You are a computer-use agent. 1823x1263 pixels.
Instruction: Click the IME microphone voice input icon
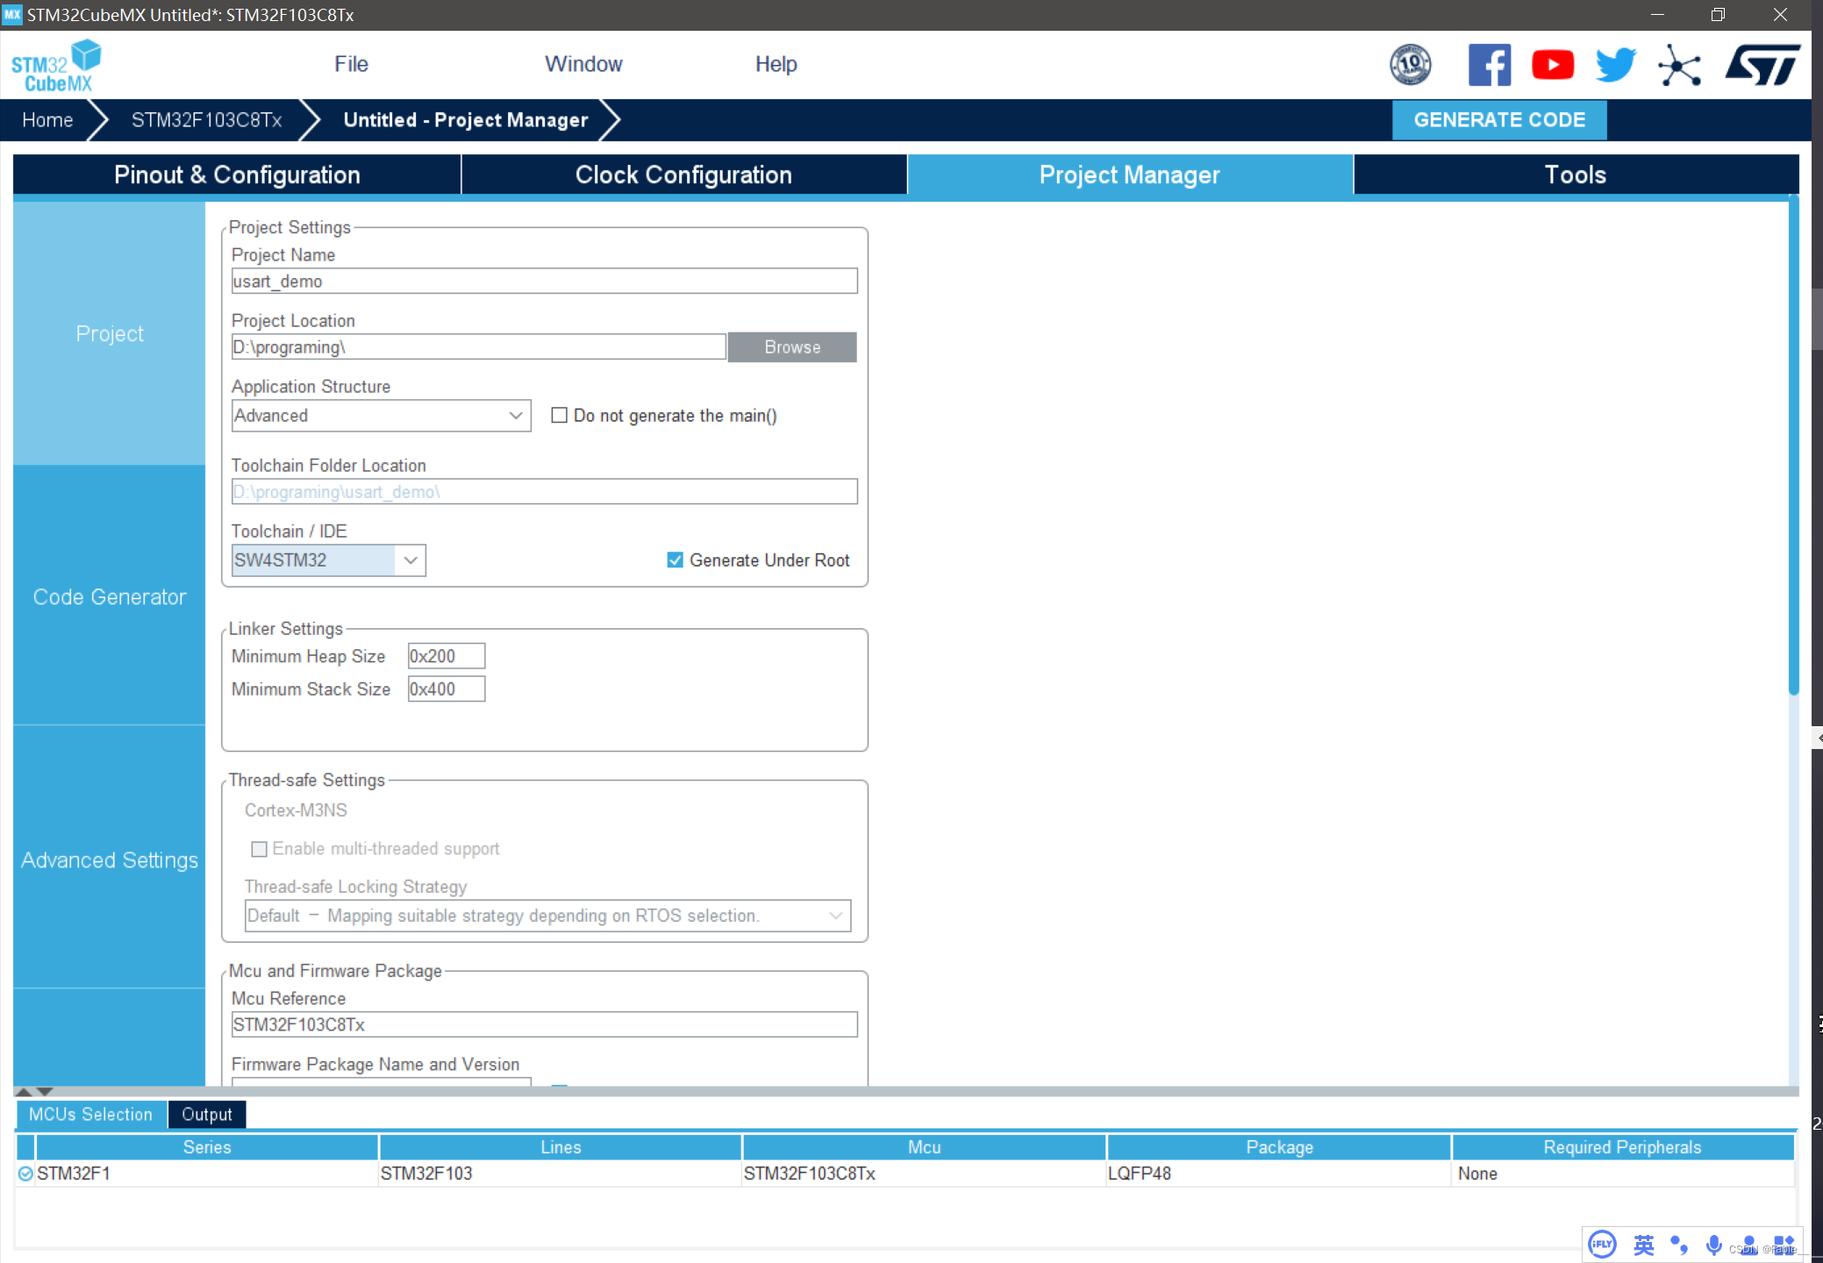pos(1713,1244)
